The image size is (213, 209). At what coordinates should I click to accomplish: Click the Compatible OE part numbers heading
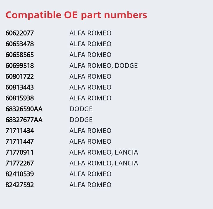pyautogui.click(x=76, y=15)
